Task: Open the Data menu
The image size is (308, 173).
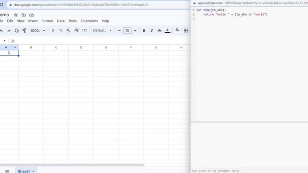Action: (61, 21)
